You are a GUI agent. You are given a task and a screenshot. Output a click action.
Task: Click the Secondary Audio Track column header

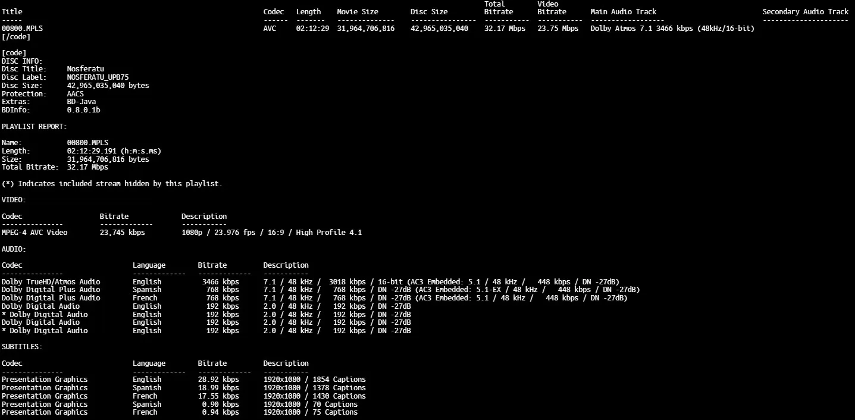(805, 12)
